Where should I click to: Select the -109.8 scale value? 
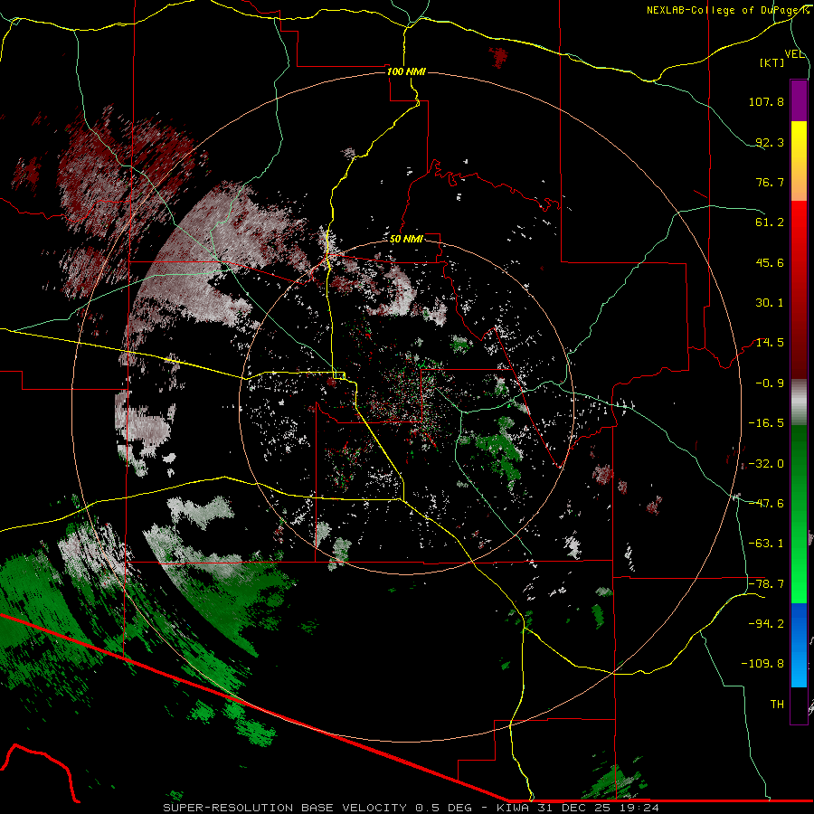click(x=763, y=664)
